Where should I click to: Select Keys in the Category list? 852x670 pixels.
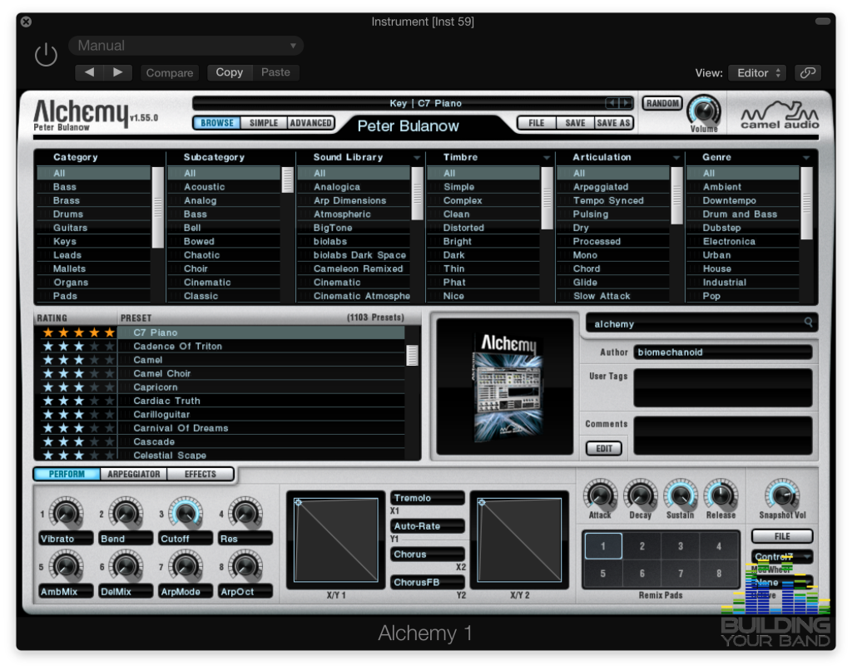click(x=93, y=242)
